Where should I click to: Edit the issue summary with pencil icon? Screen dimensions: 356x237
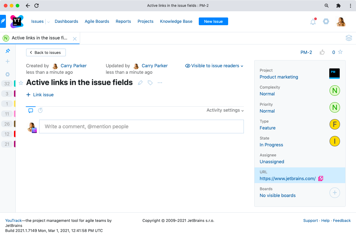tap(140, 83)
